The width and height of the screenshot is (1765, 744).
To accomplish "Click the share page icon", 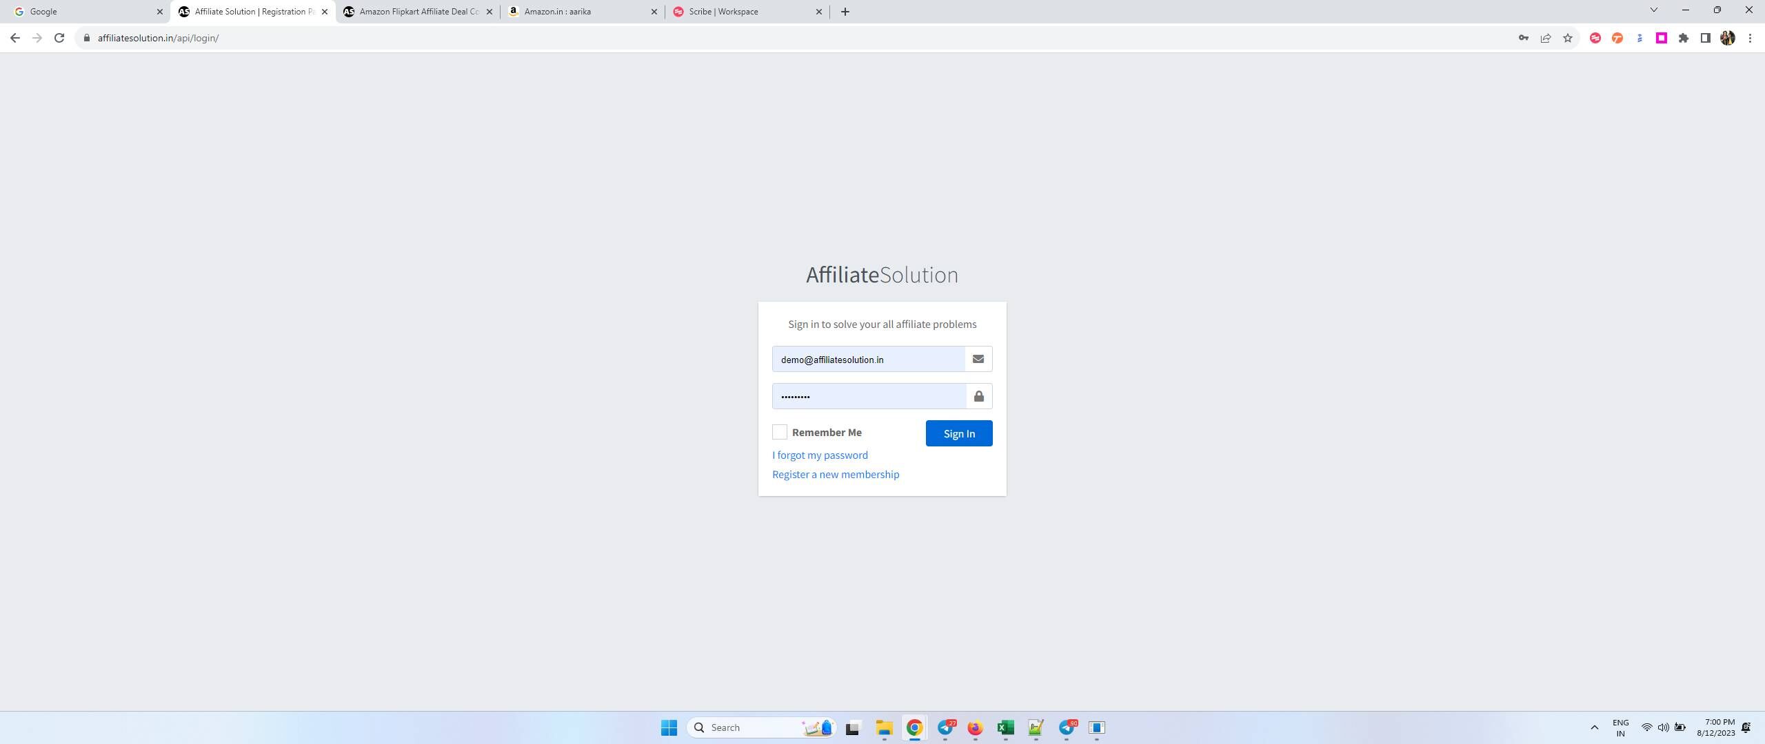I will click(1545, 38).
